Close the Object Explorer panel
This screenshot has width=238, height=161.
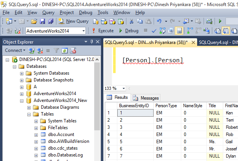pyautogui.click(x=98, y=42)
